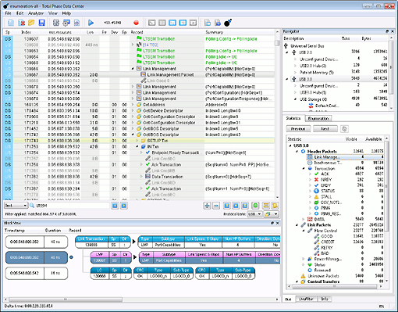
Task: Click the Close Capture red X icon
Action: [x=21, y=23]
